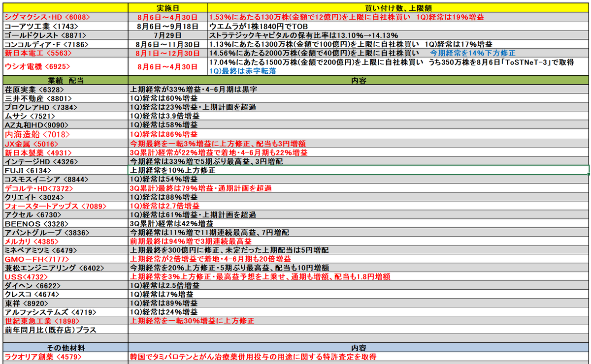This screenshot has width=591, height=364.
Task: Select the date cell 8月1日～12月30日
Action: (x=168, y=52)
